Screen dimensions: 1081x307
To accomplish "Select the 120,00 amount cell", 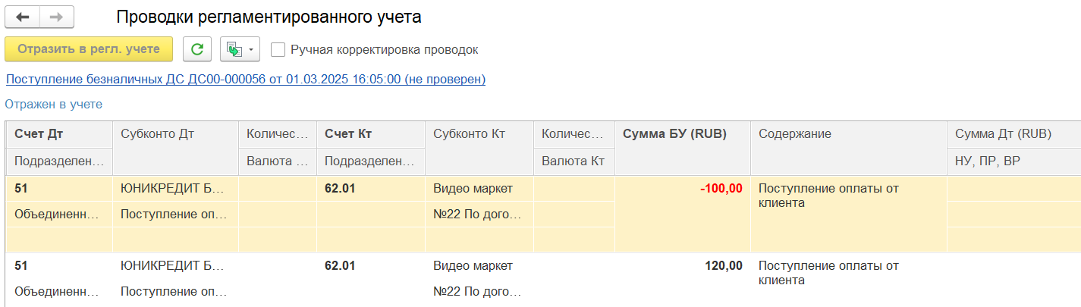I will (x=683, y=266).
